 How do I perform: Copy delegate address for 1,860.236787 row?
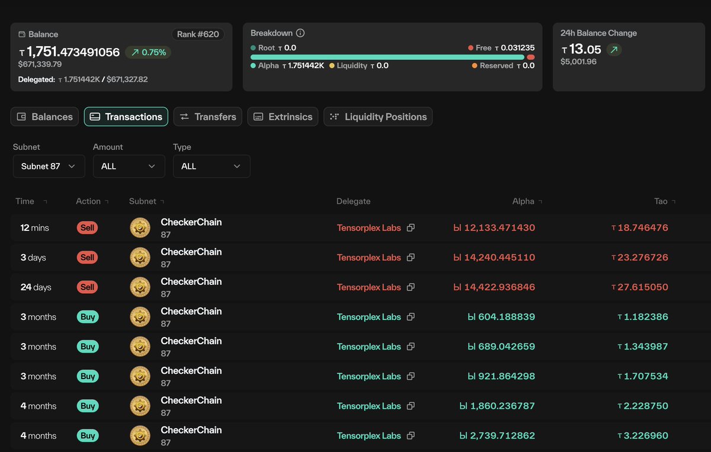(x=411, y=406)
